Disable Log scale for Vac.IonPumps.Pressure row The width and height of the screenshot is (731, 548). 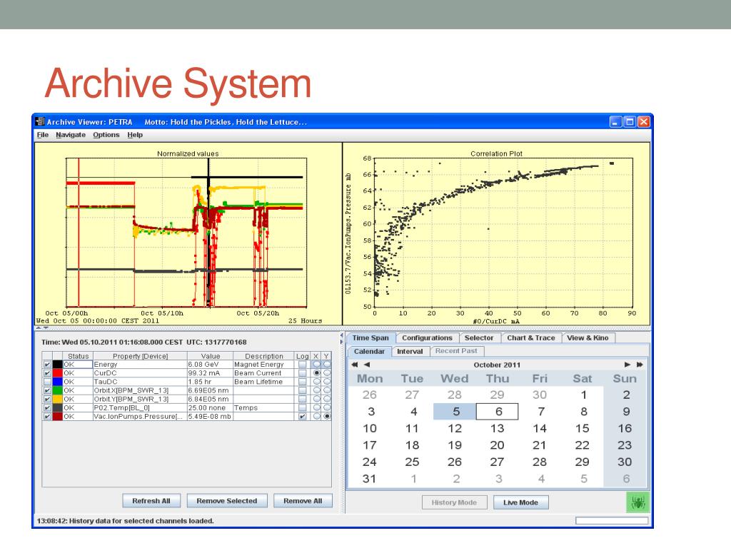303,417
